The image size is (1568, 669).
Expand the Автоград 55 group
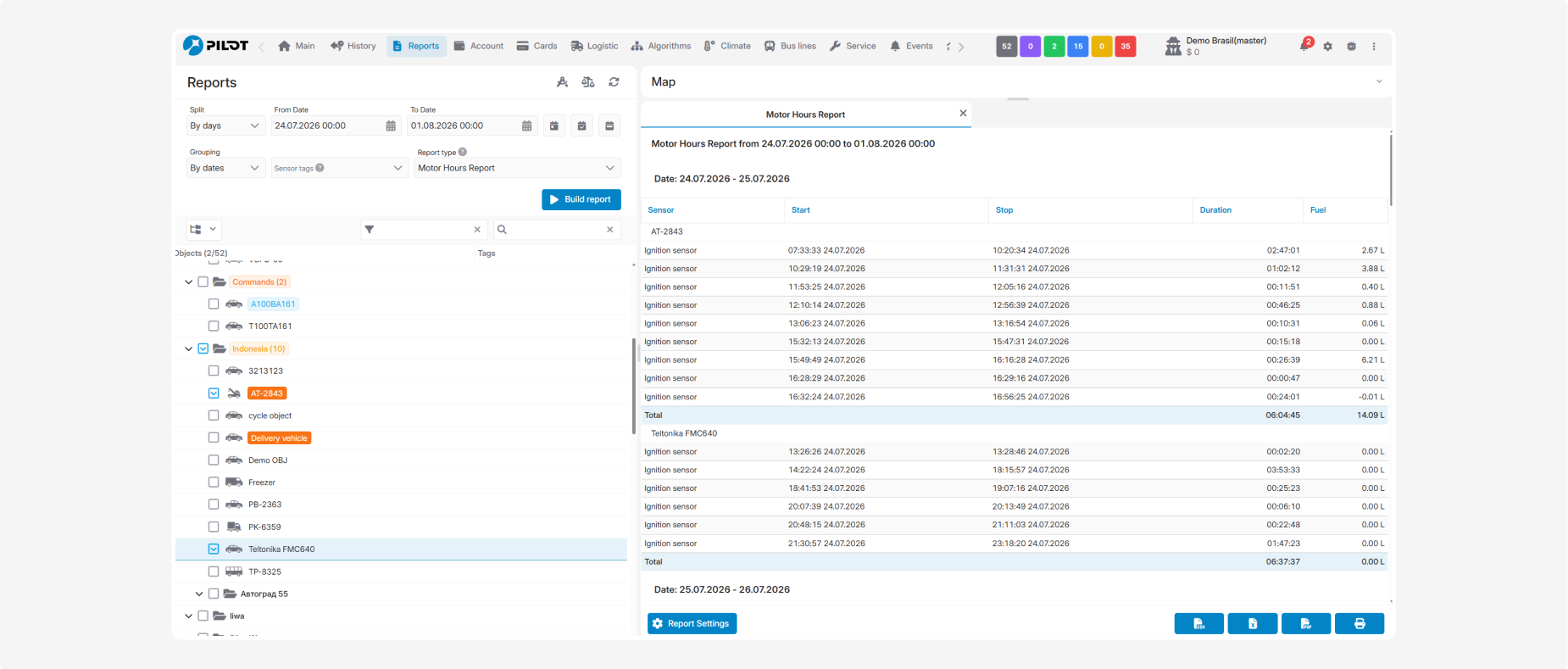point(199,594)
